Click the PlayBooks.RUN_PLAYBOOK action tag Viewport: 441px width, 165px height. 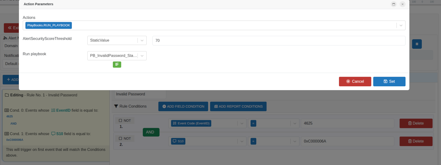coord(49,25)
